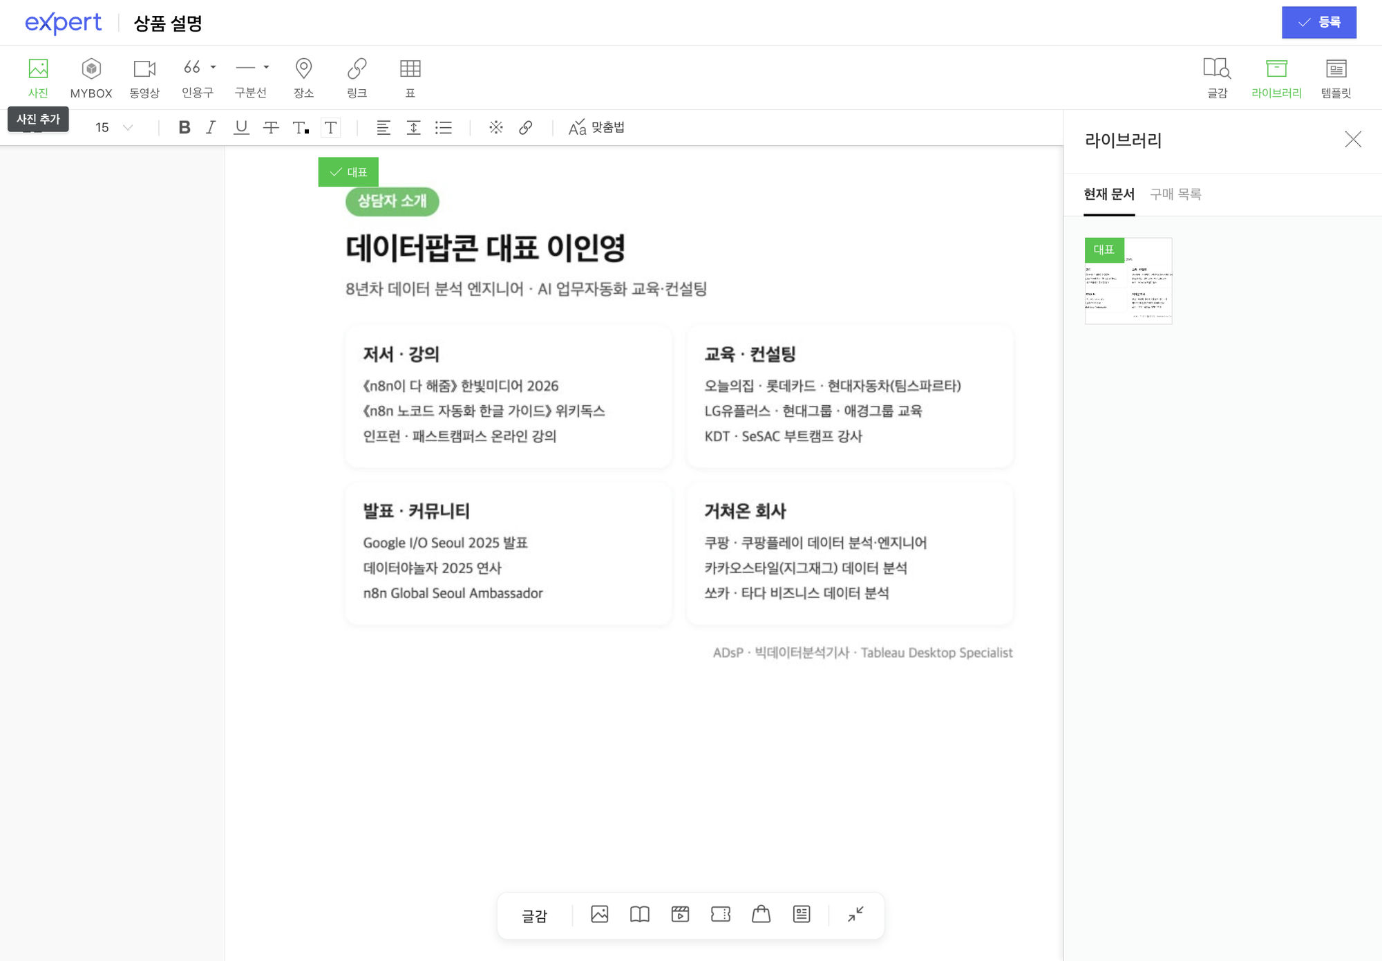Open the bullet list options

coord(444,127)
